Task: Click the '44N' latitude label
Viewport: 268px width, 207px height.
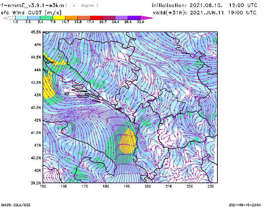Action: (x=38, y=70)
